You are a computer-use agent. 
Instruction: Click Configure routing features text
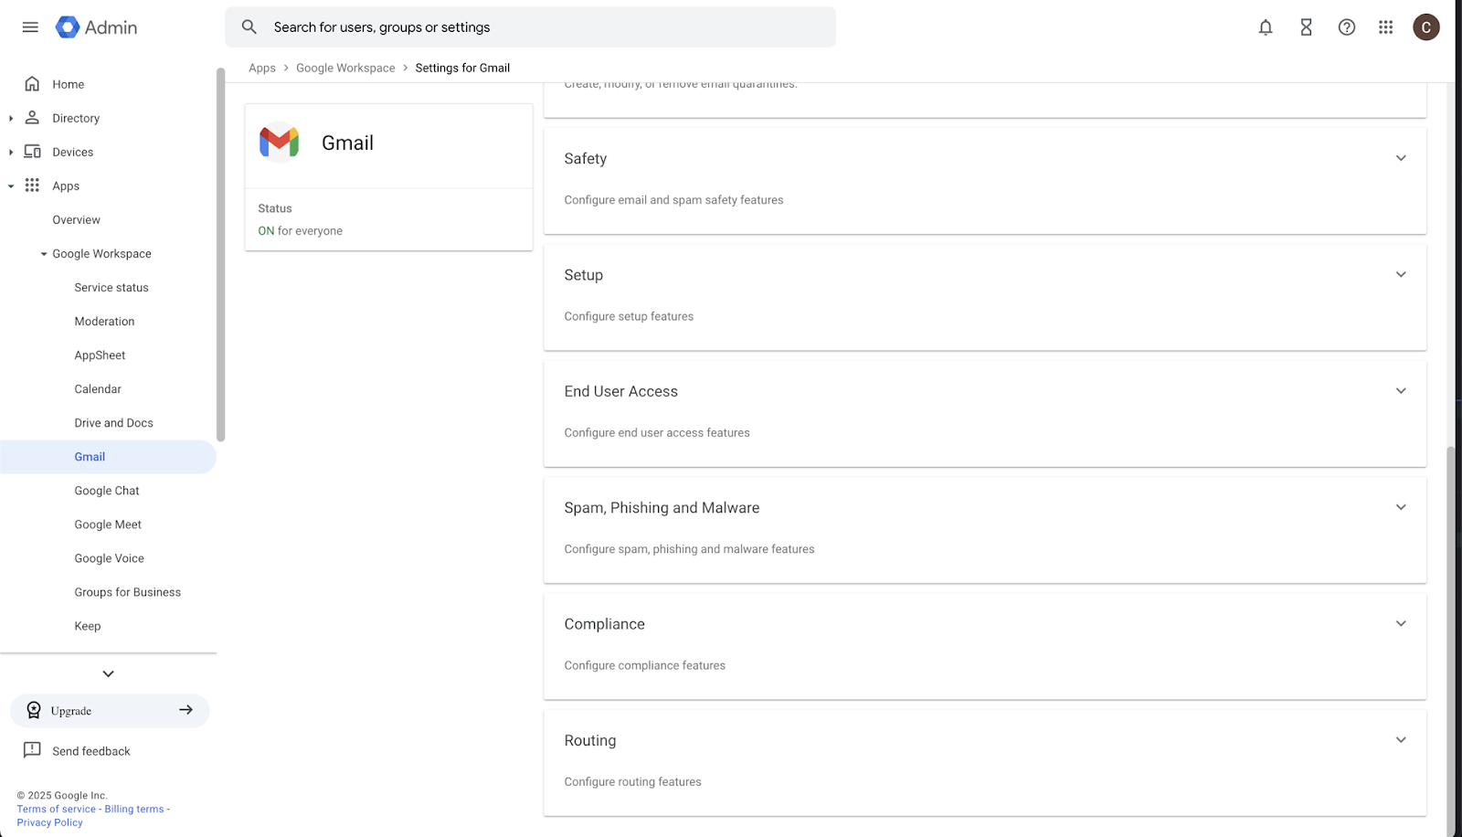(x=632, y=782)
